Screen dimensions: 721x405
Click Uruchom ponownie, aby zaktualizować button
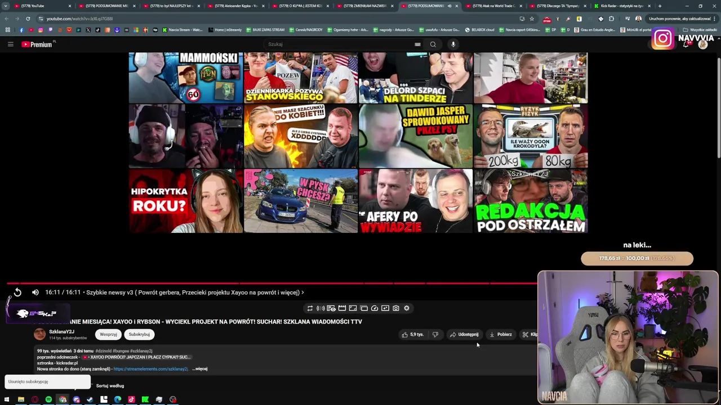[679, 19]
